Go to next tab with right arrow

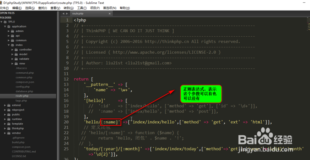(x=67, y=14)
